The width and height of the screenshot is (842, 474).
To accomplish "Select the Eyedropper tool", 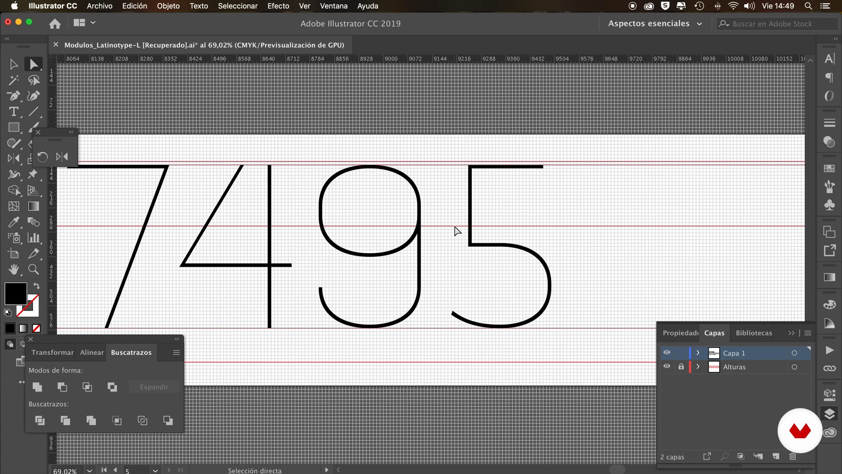I will tap(14, 222).
